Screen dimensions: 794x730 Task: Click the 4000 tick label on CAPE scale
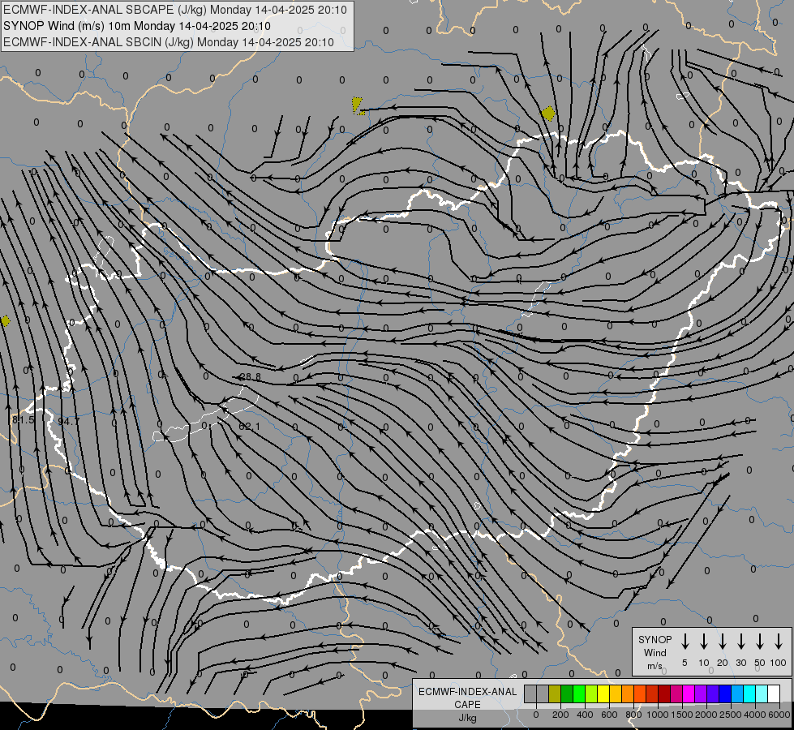[x=755, y=715]
